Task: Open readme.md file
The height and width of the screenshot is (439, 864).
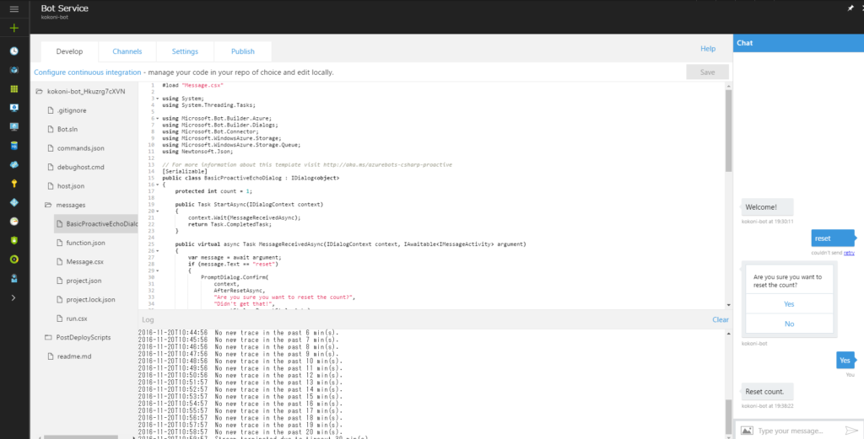Action: point(74,356)
